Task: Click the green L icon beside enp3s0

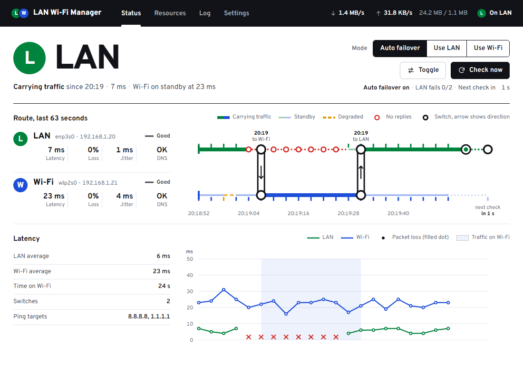Action: tap(20, 138)
